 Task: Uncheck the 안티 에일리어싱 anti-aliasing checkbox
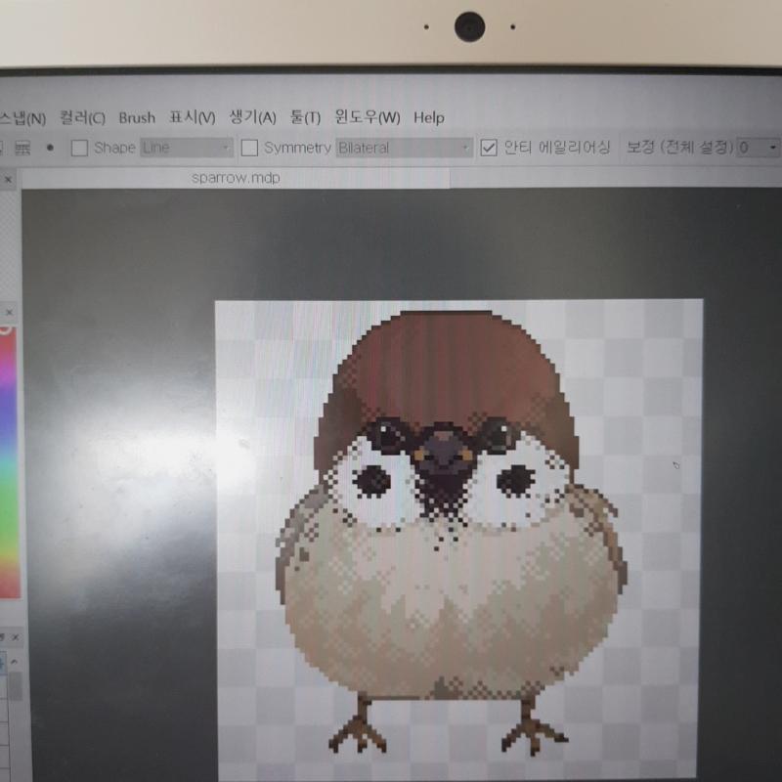489,148
